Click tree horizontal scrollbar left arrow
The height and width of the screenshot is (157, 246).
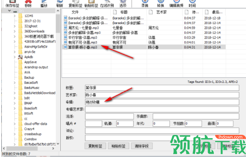tap(4, 149)
